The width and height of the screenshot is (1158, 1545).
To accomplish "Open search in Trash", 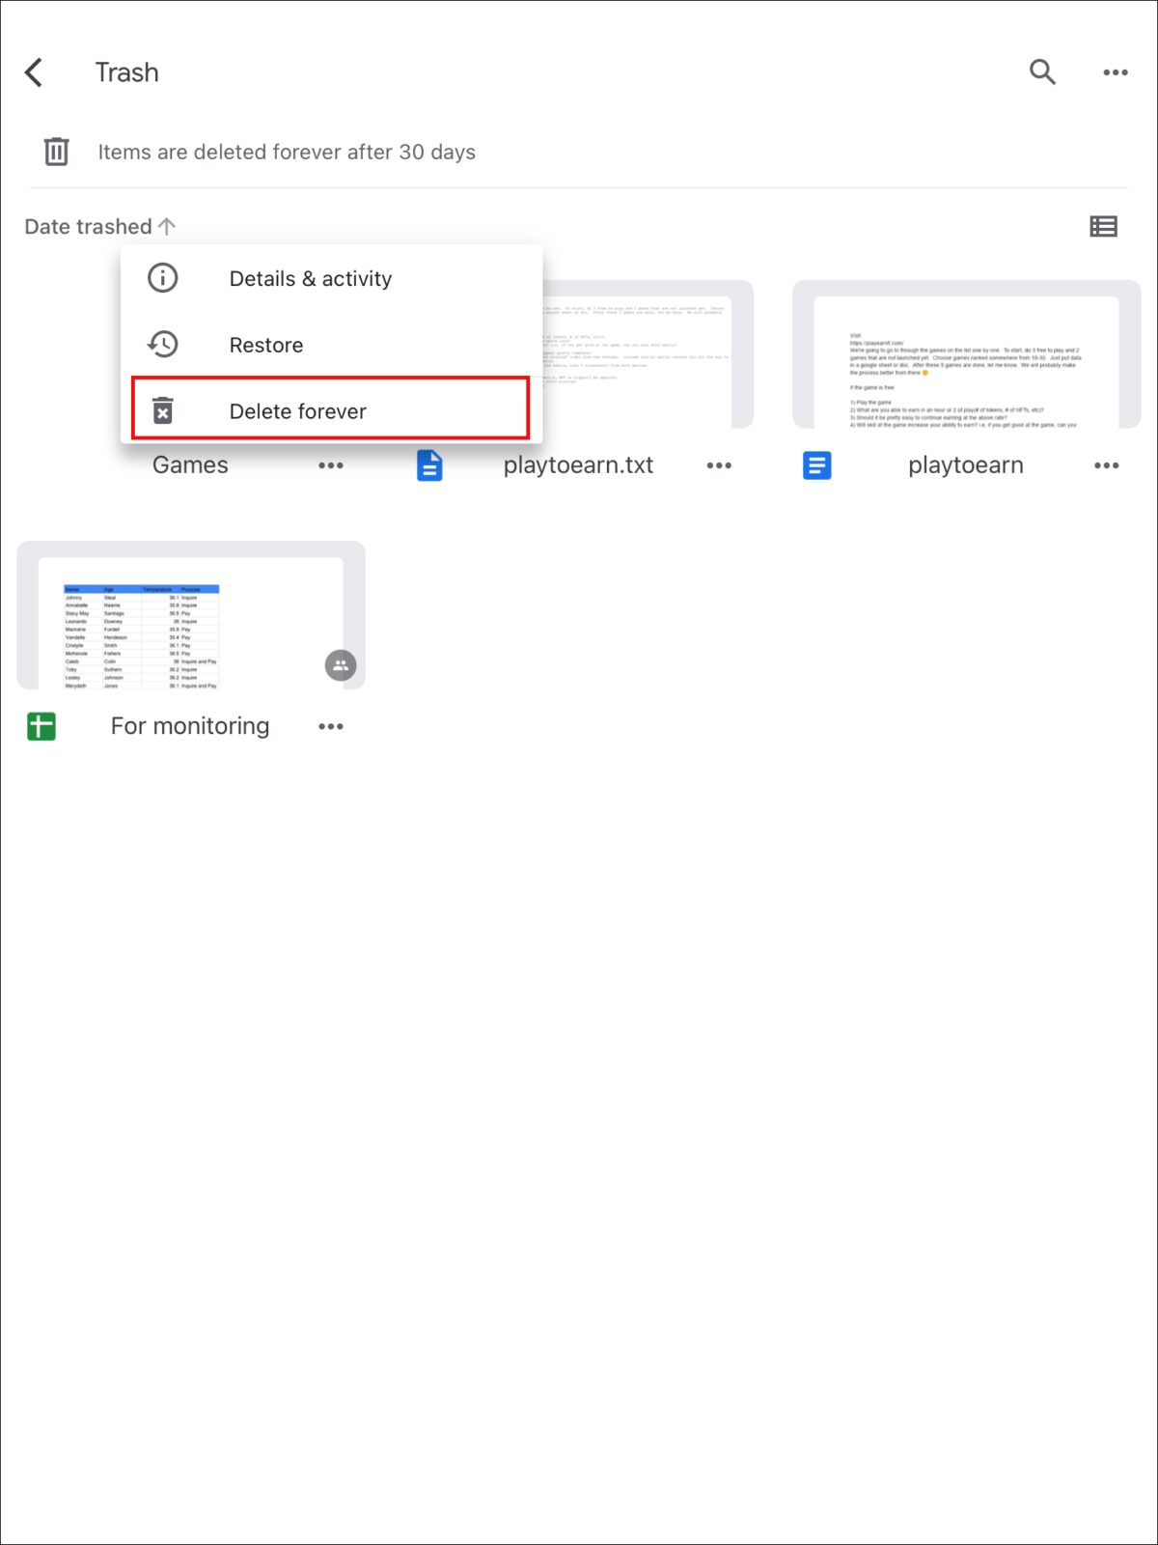I will pyautogui.click(x=1042, y=72).
